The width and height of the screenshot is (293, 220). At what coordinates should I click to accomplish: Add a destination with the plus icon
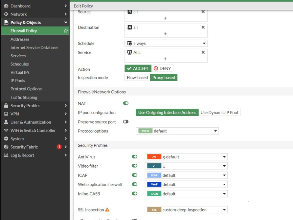[165, 34]
